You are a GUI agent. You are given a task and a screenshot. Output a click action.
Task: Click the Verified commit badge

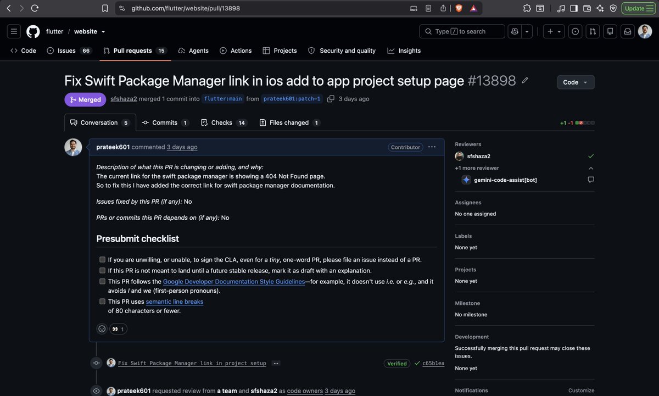(397, 364)
